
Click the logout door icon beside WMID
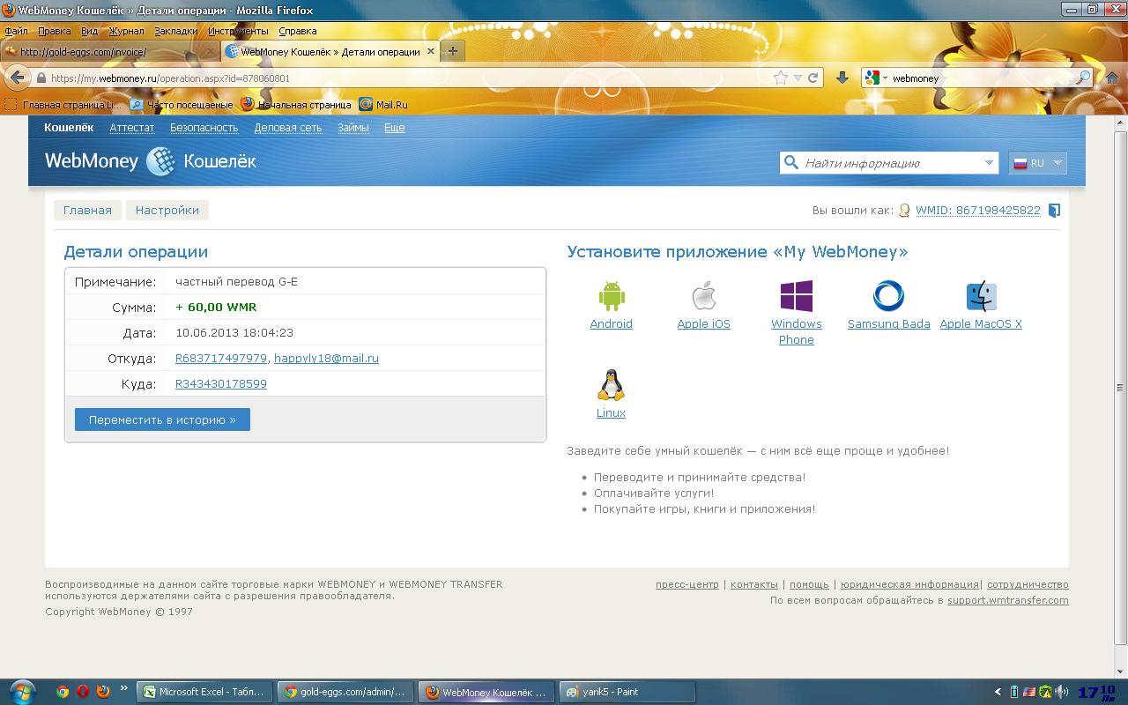[x=1054, y=211]
